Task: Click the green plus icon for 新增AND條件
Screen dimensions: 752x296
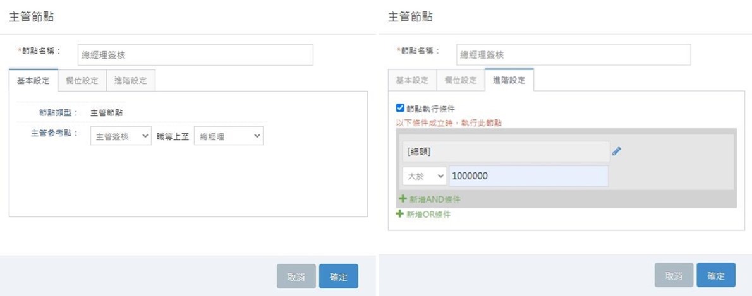Action: [x=403, y=199]
